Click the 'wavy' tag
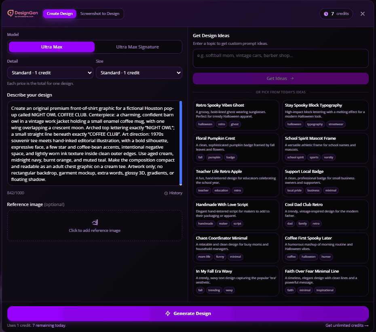Screen dimensions: 376x332 pyautogui.click(x=229, y=290)
